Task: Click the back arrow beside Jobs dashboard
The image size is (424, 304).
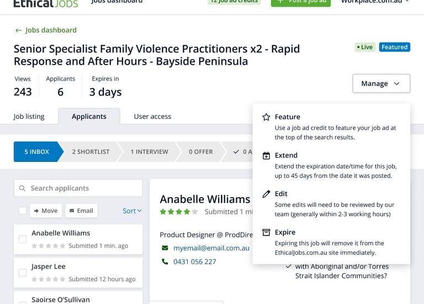Action: (19, 30)
